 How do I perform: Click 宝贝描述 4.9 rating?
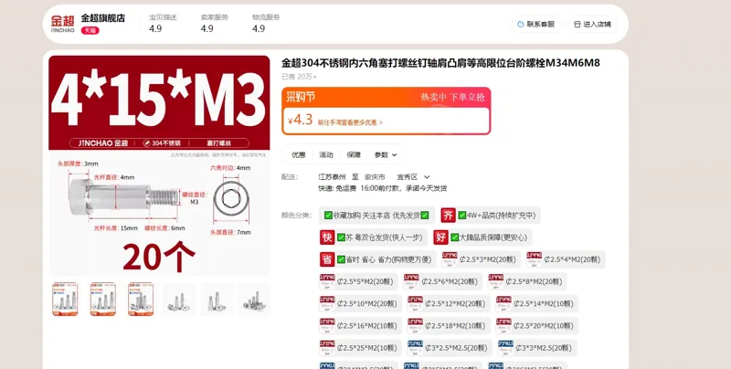coord(163,24)
